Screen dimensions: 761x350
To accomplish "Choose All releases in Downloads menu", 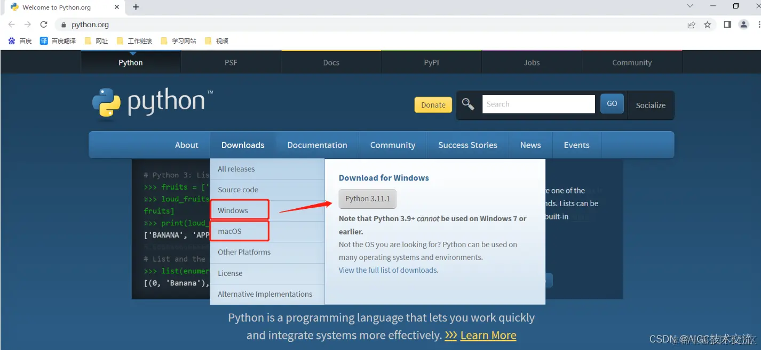I will (267, 169).
